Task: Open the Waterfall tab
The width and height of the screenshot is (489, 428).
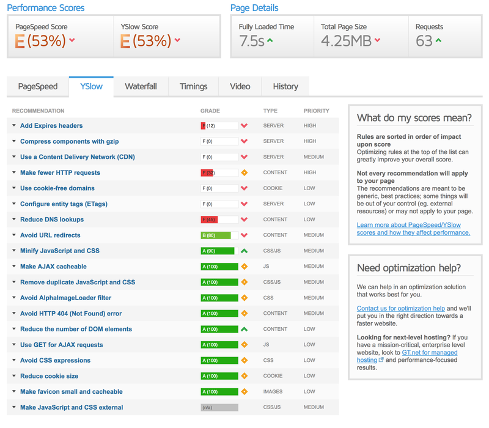Action: tap(141, 86)
